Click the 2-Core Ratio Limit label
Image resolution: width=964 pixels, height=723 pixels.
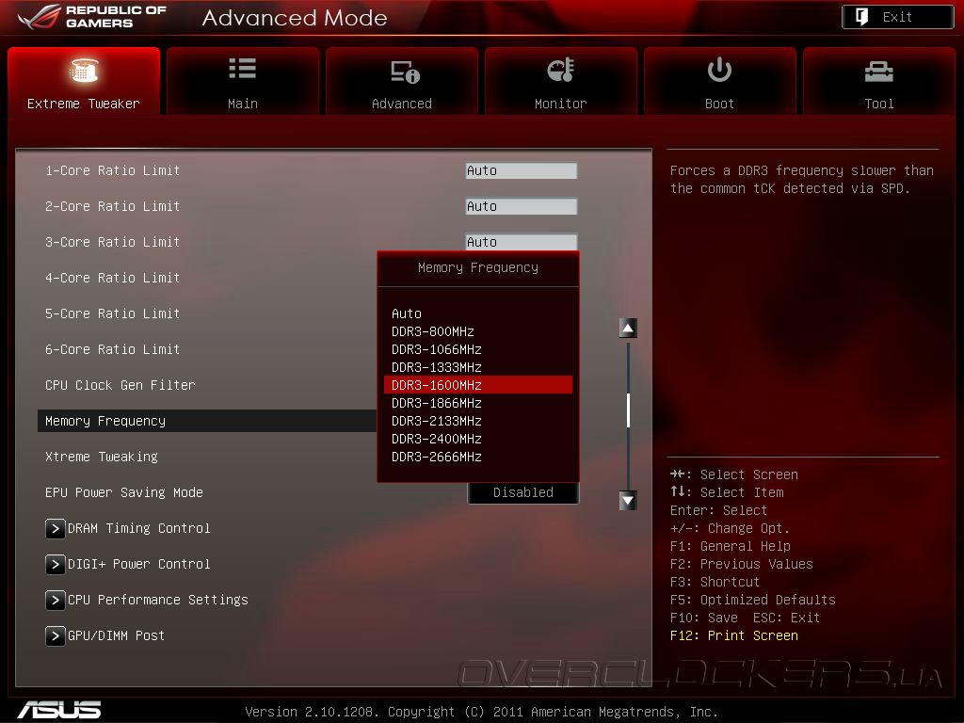tap(113, 206)
